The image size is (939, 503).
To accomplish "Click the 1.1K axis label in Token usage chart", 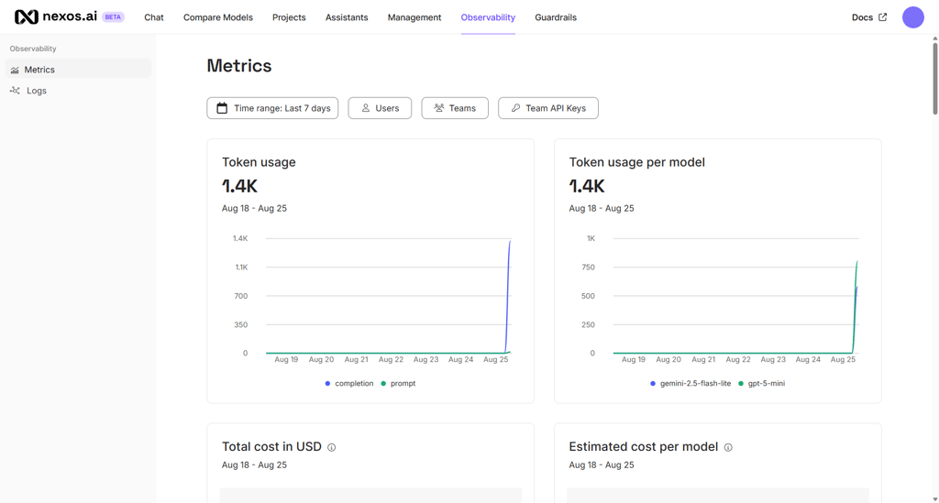I will click(241, 268).
